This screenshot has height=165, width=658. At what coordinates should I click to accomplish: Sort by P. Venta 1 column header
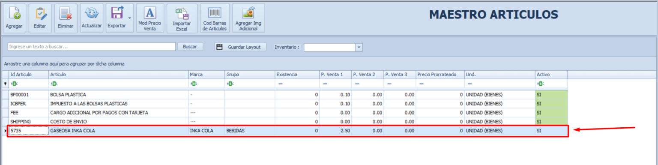click(335, 75)
